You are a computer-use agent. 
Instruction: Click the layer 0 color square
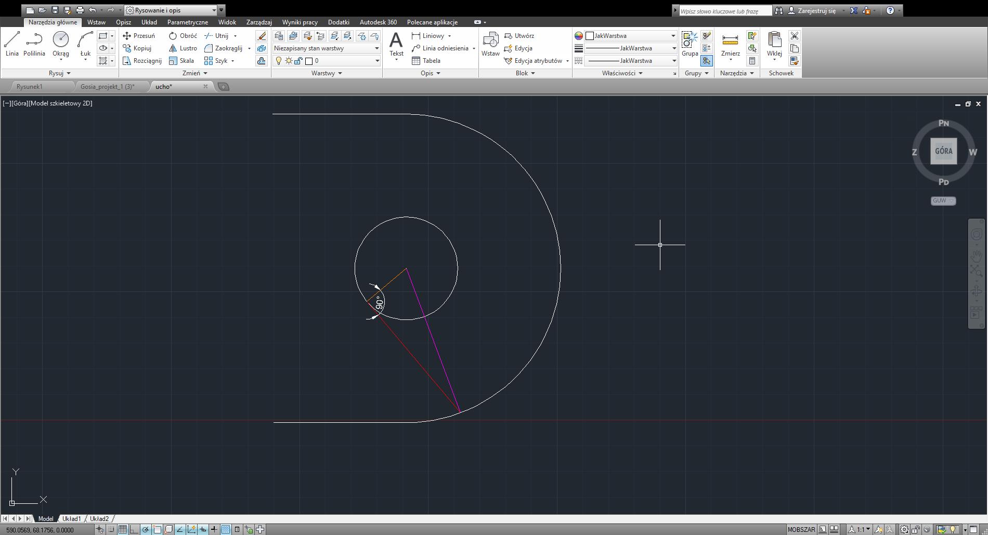click(309, 61)
